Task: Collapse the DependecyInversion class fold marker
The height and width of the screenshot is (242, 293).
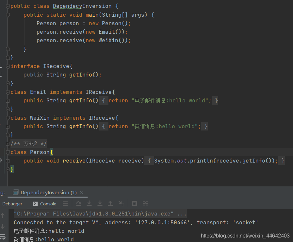Action: (8, 6)
